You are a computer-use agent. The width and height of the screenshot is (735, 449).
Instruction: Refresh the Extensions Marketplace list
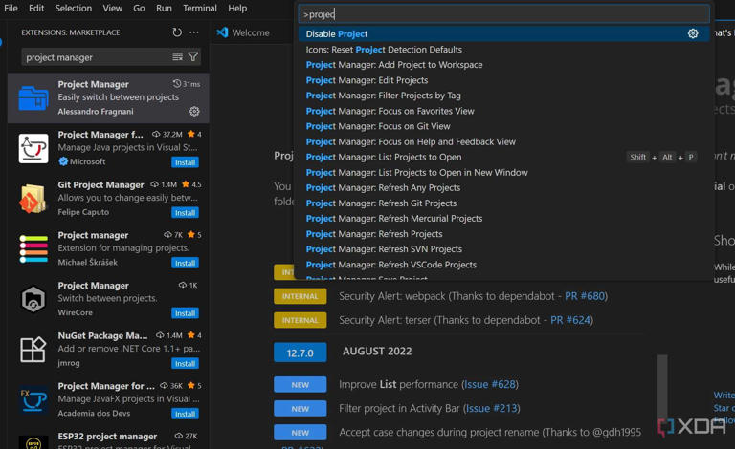point(177,32)
